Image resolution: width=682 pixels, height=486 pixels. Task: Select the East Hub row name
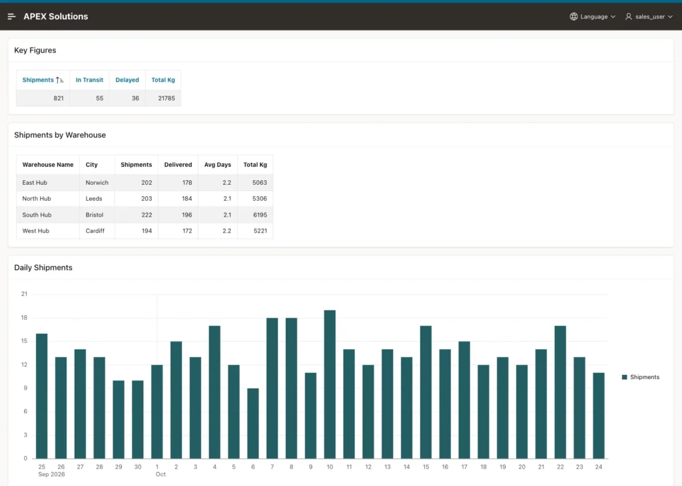[x=35, y=182]
